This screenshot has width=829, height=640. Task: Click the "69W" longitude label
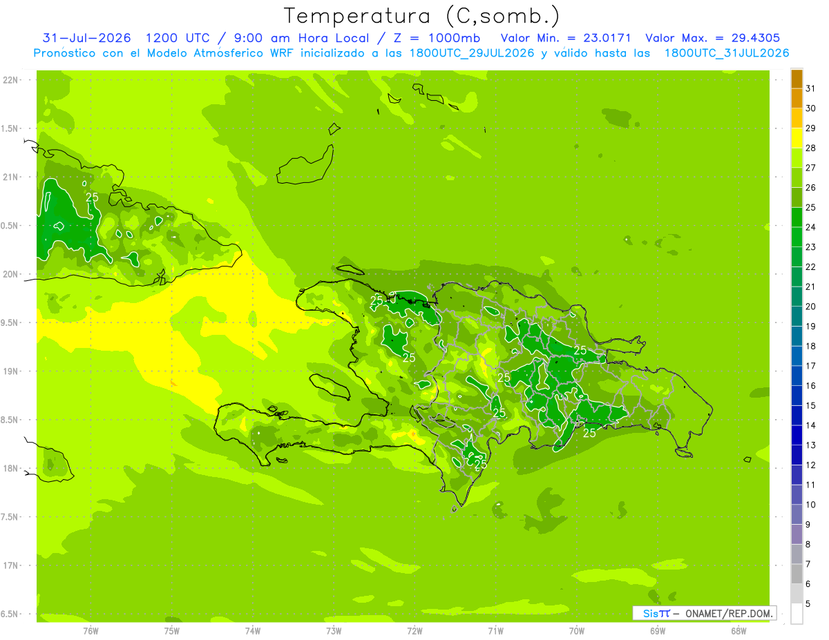coord(657,631)
